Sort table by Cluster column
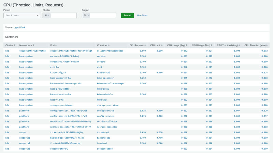This screenshot has height=153, width=273. point(10,45)
